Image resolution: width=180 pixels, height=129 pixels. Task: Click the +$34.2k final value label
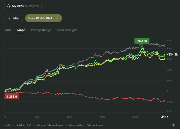pyautogui.click(x=172, y=54)
